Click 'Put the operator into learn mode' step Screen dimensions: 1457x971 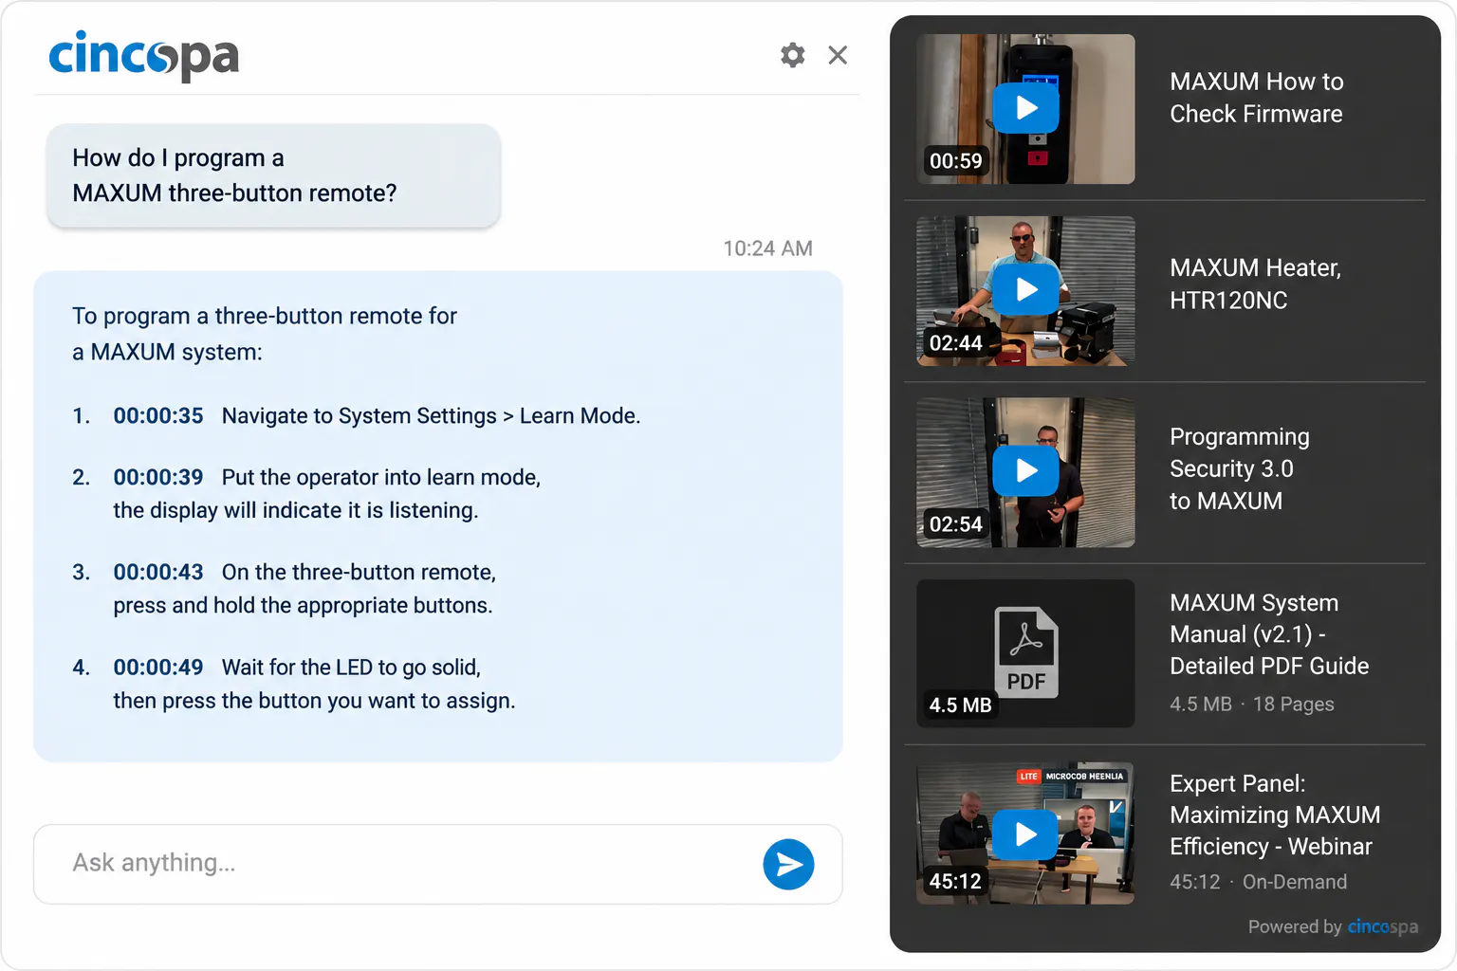pyautogui.click(x=380, y=477)
